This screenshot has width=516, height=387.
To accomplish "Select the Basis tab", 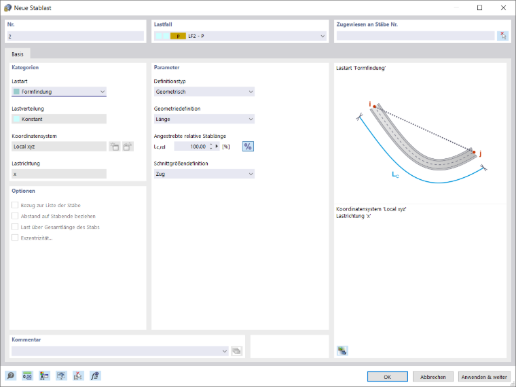I will [18, 54].
